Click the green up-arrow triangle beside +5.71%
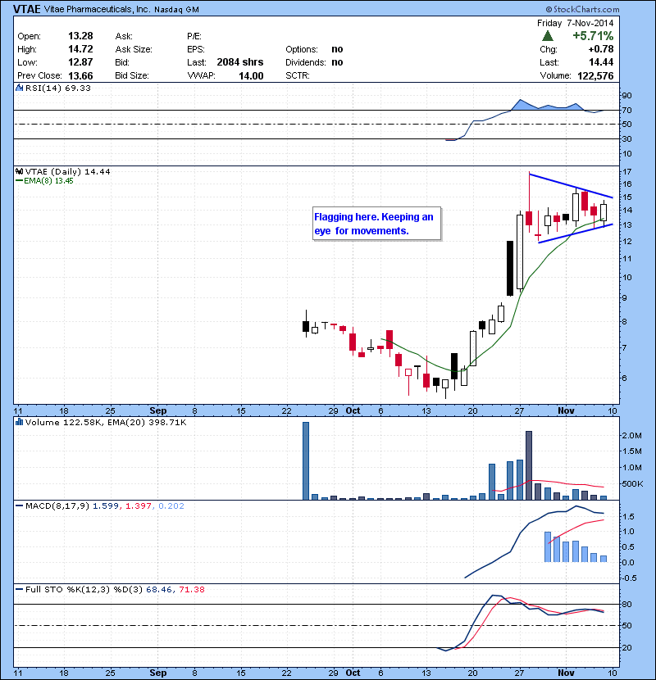The image size is (656, 680). tap(548, 35)
